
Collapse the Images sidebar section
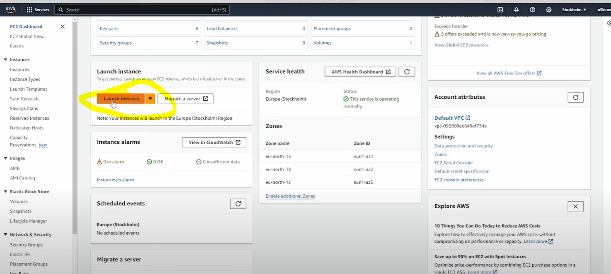(6, 158)
